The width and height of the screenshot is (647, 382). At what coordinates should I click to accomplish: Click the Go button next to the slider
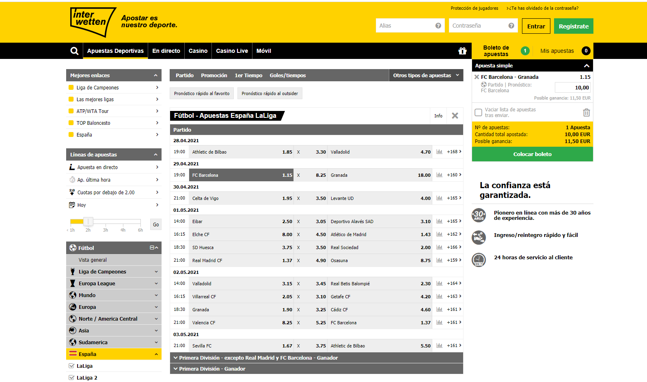[156, 225]
